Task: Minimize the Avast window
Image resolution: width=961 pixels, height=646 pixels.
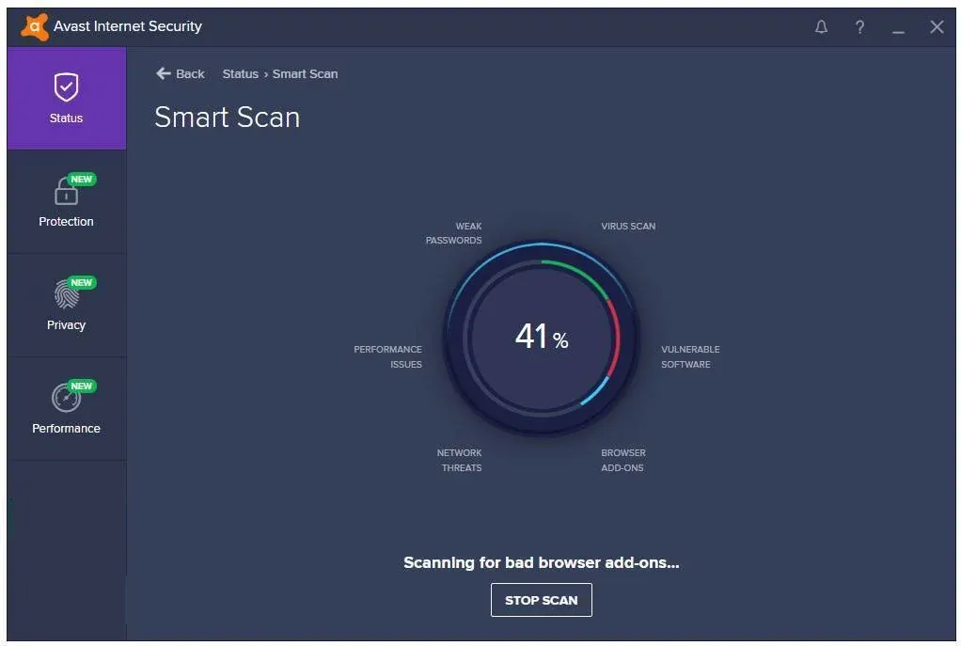Action: (x=898, y=31)
